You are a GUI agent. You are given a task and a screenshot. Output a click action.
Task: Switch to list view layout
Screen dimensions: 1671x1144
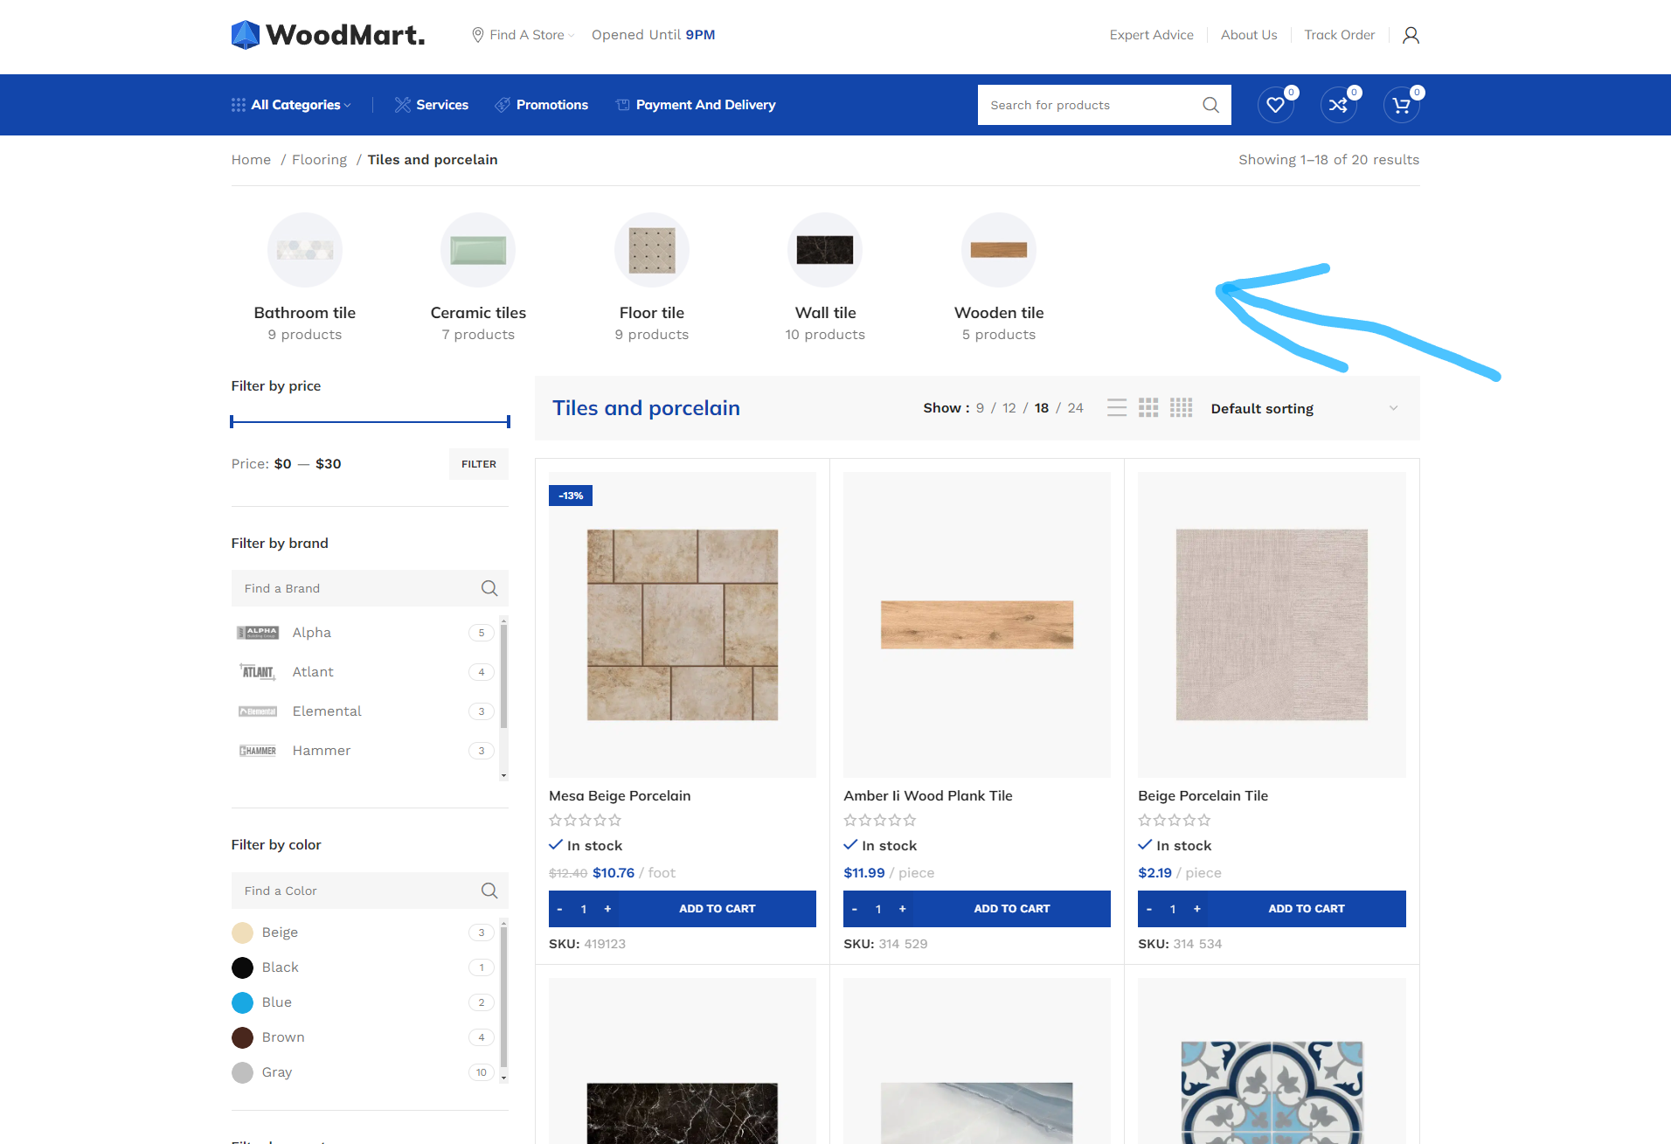pos(1117,408)
